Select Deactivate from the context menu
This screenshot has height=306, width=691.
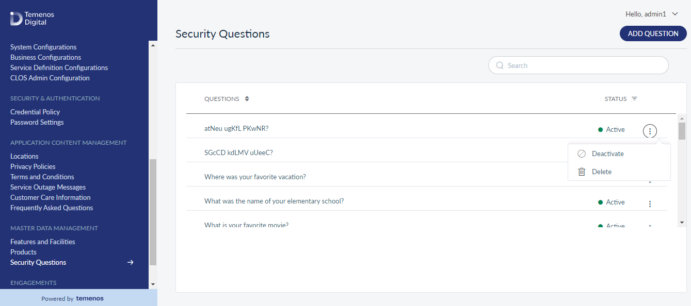tap(607, 154)
